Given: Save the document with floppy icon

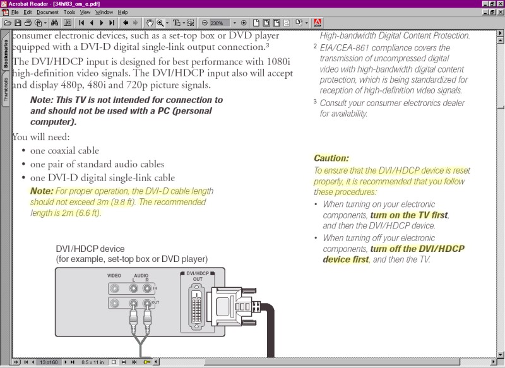Looking at the screenshot, I should (x=18, y=23).
